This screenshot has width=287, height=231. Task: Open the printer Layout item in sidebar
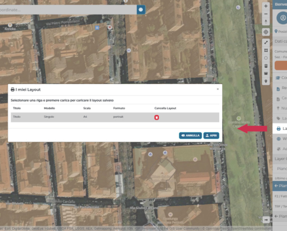(x=280, y=129)
